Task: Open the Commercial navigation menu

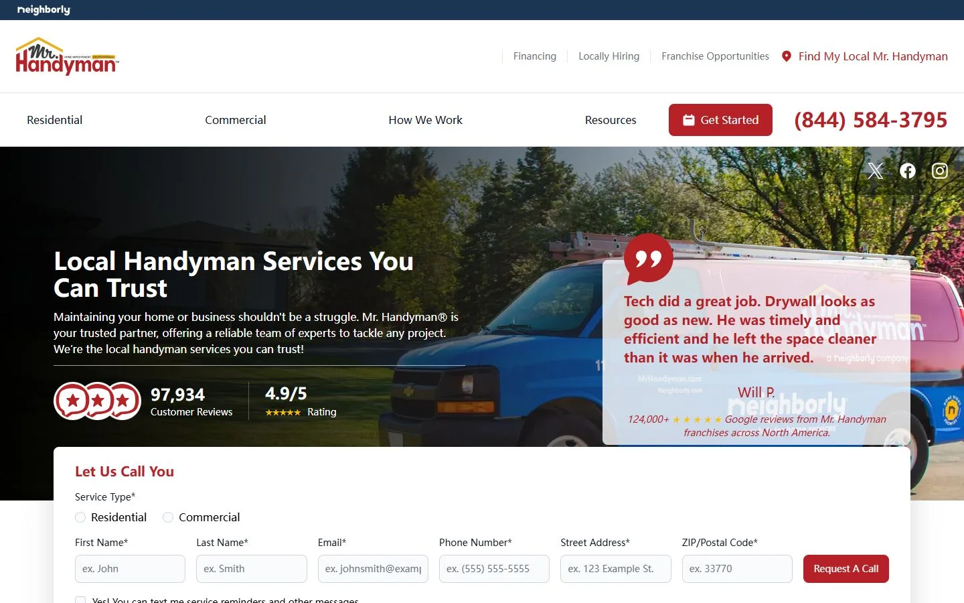Action: pos(236,120)
